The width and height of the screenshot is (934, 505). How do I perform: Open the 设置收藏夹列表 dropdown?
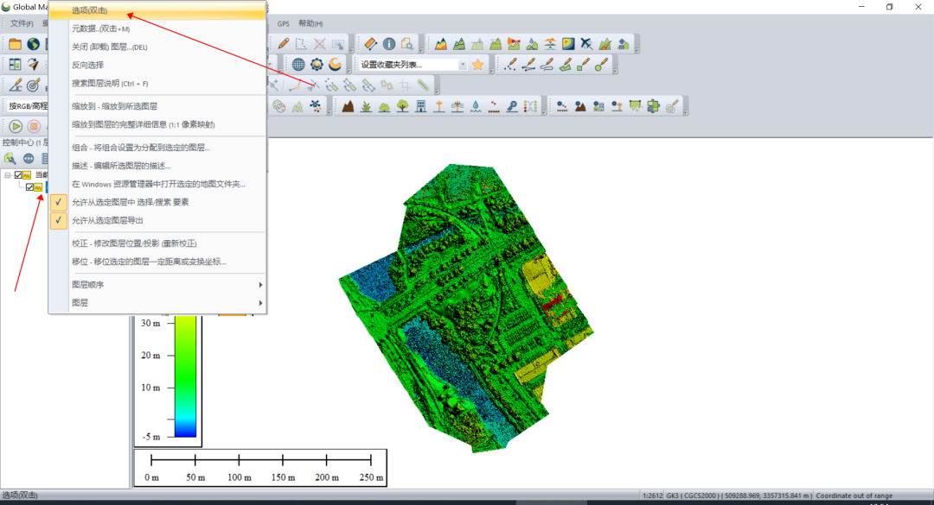click(x=463, y=65)
